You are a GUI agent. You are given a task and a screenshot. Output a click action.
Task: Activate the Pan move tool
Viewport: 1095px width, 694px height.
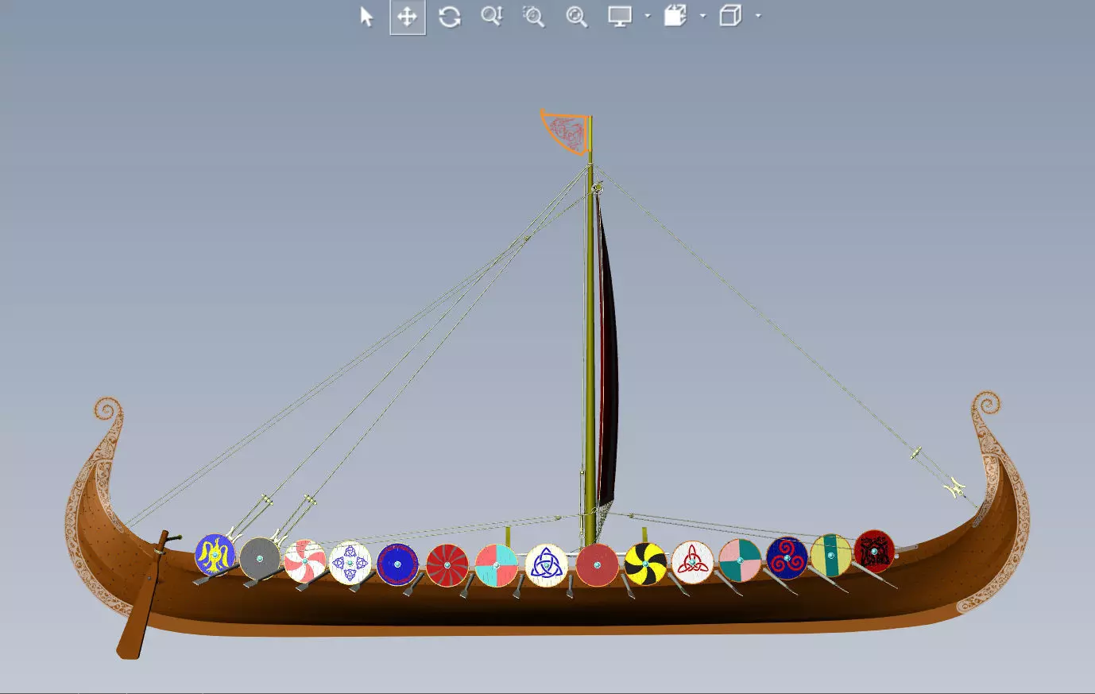point(408,17)
